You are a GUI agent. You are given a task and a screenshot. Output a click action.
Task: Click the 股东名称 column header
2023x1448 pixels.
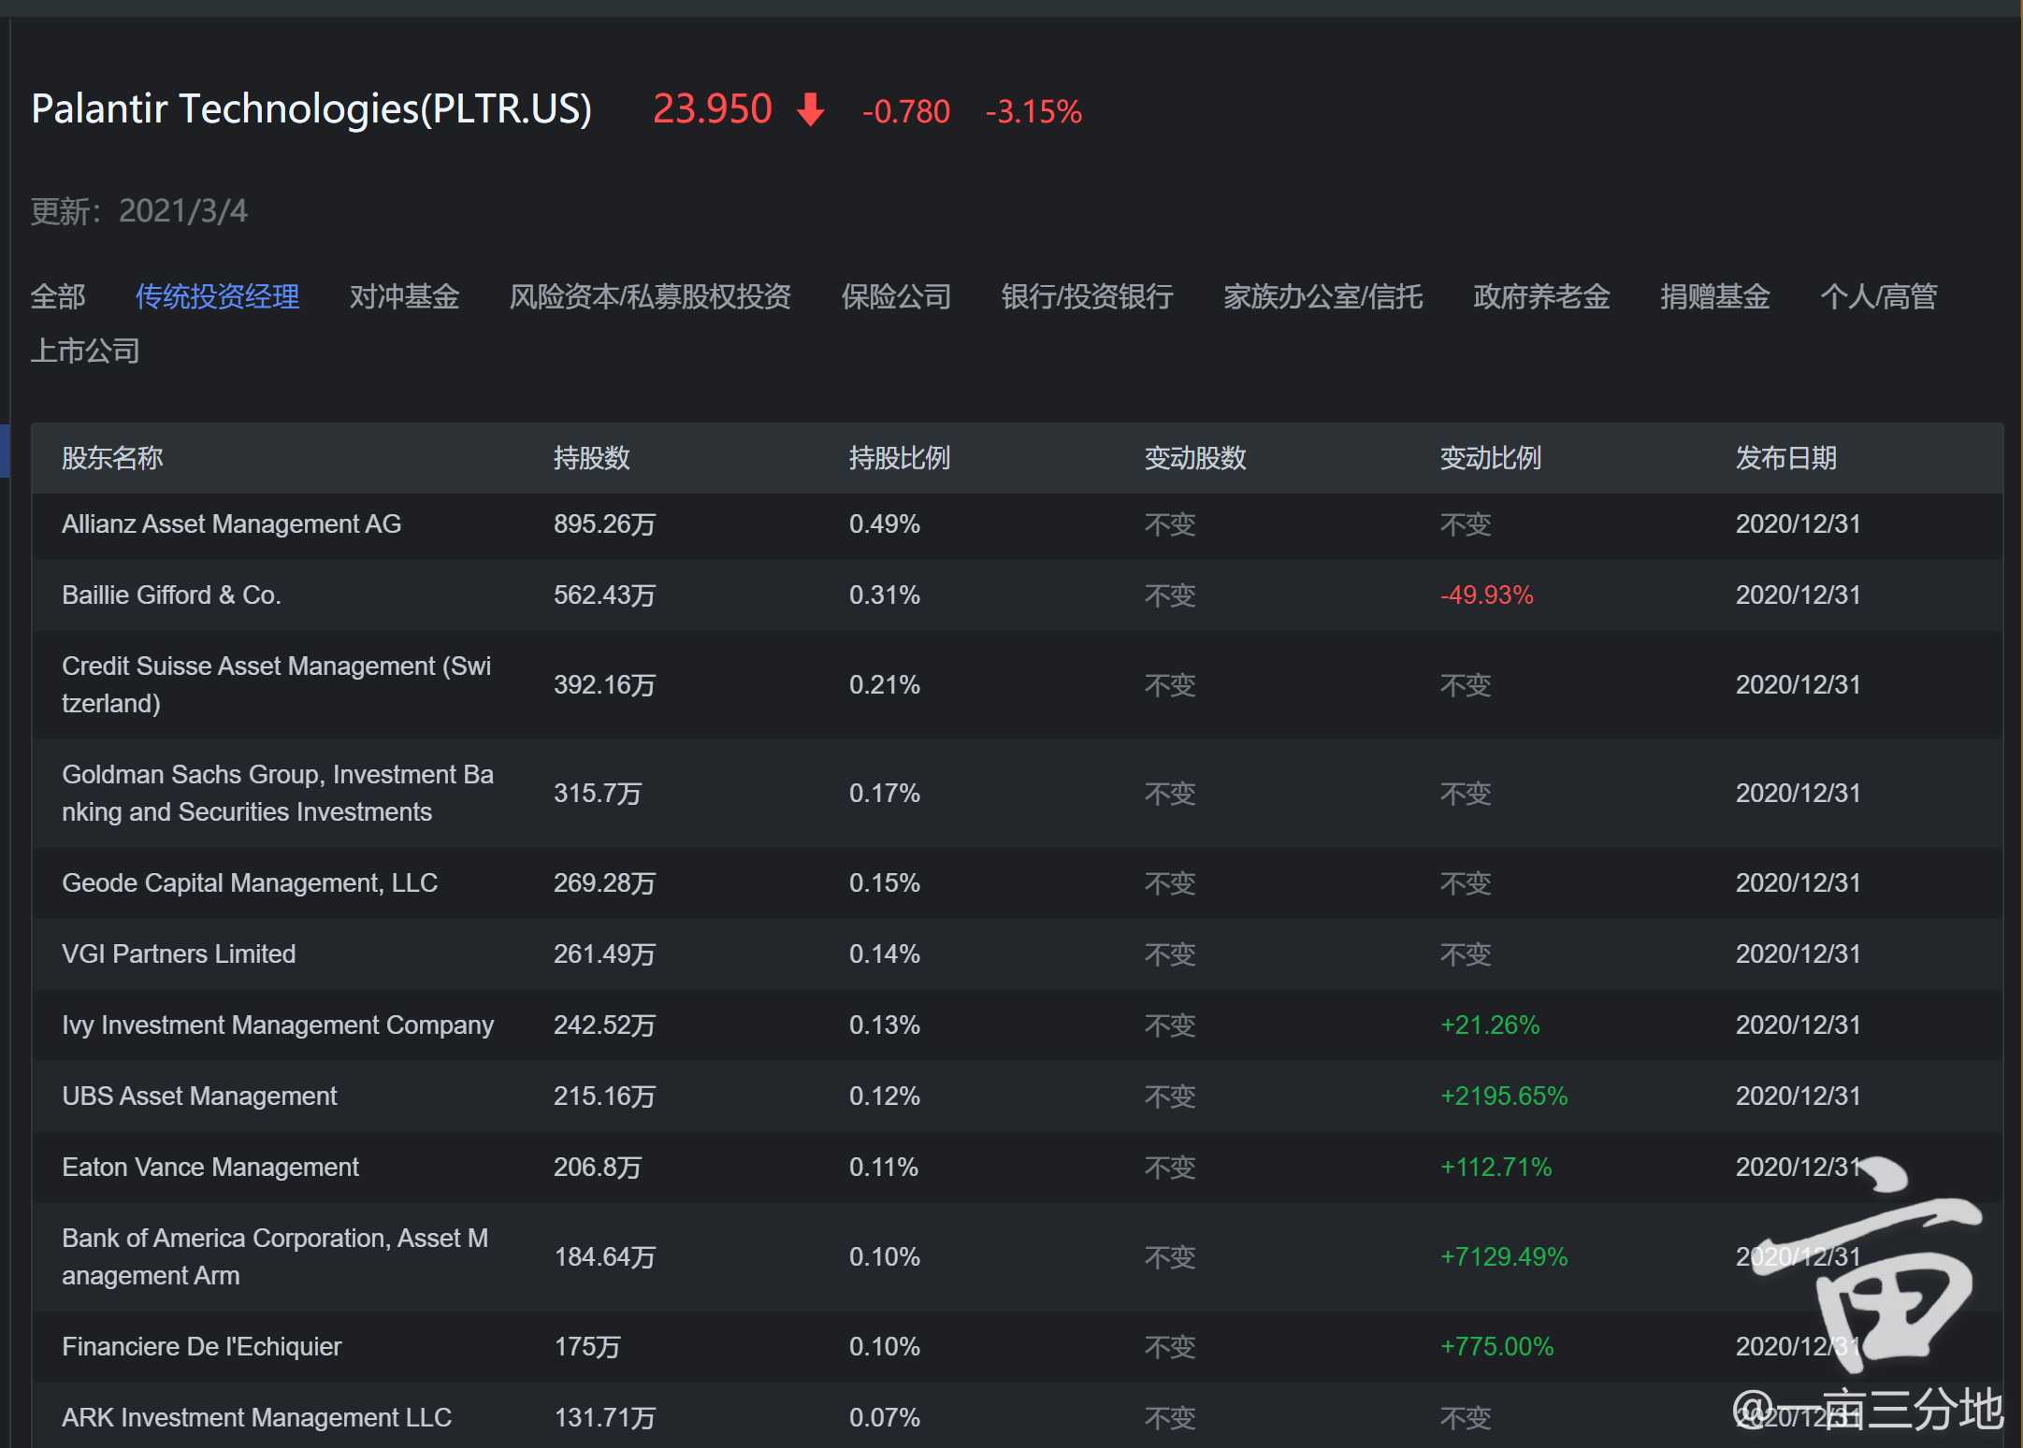[112, 458]
